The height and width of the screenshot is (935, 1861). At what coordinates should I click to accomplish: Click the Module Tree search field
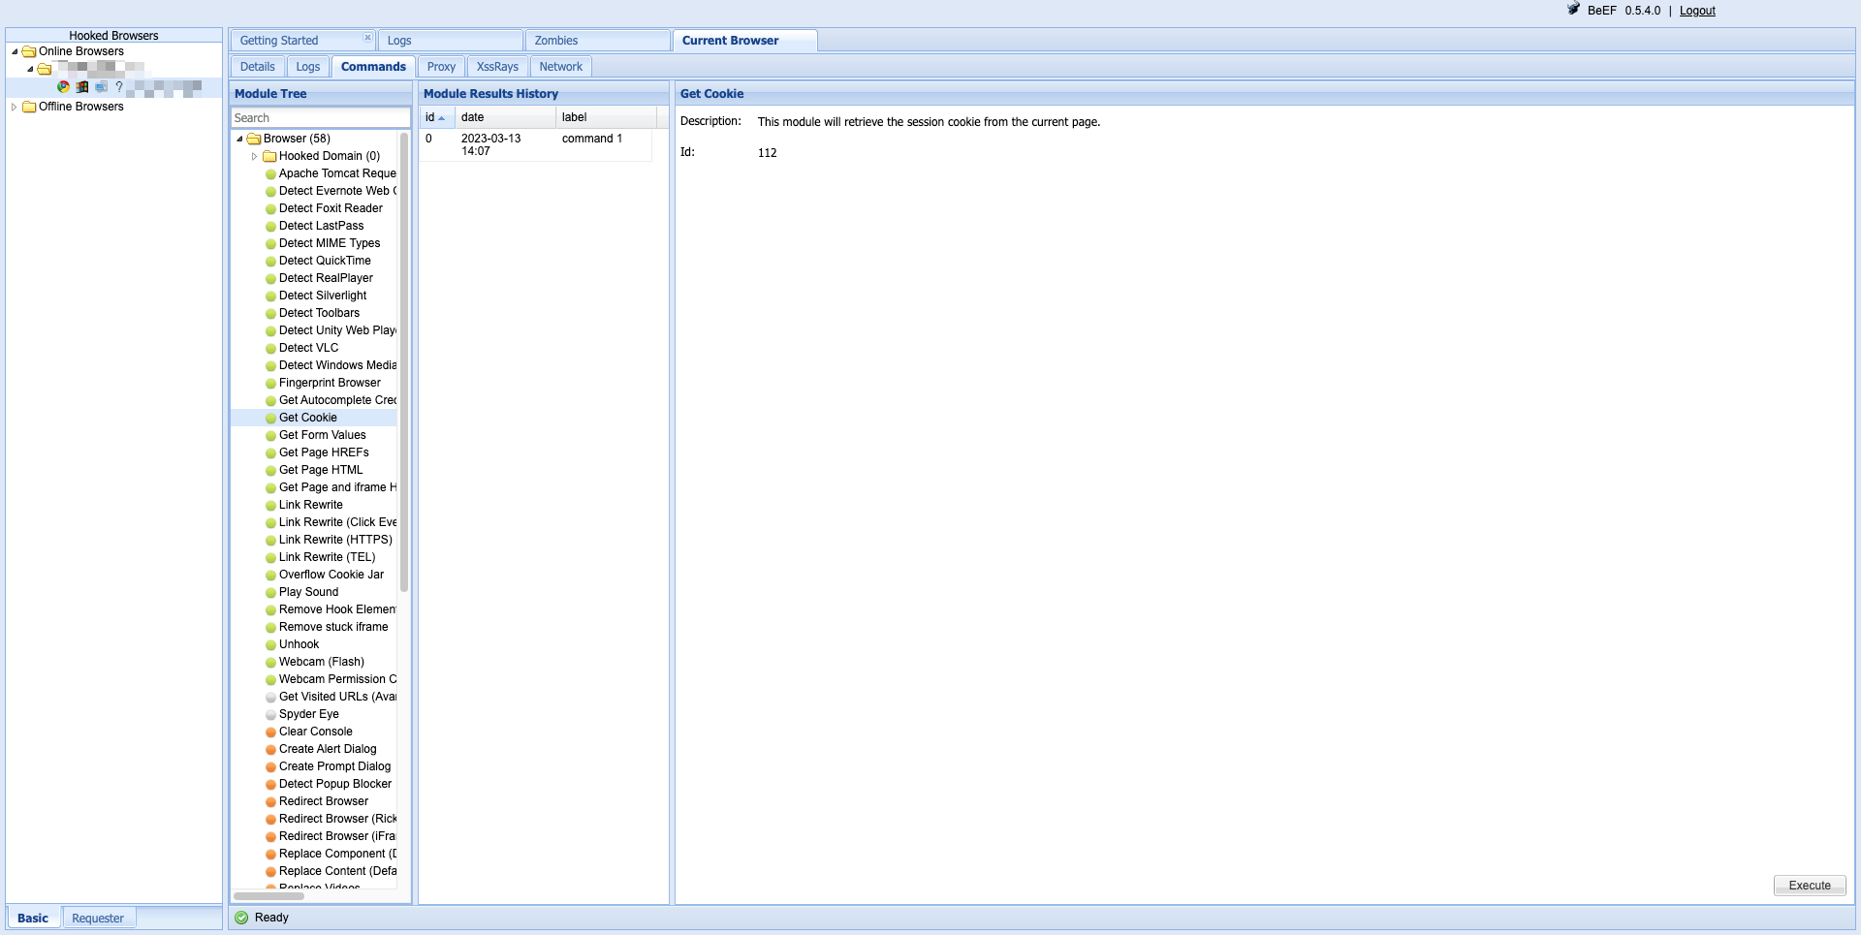tap(320, 118)
